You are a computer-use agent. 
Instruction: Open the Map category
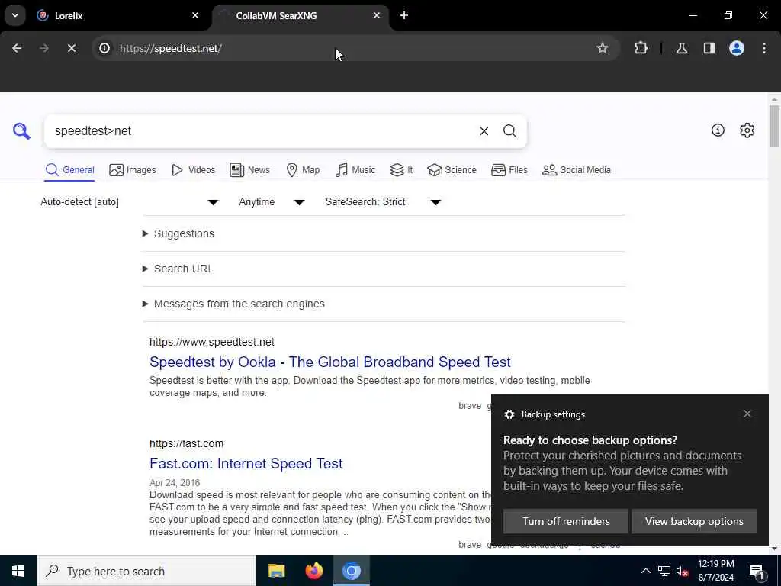pyautogui.click(x=303, y=170)
